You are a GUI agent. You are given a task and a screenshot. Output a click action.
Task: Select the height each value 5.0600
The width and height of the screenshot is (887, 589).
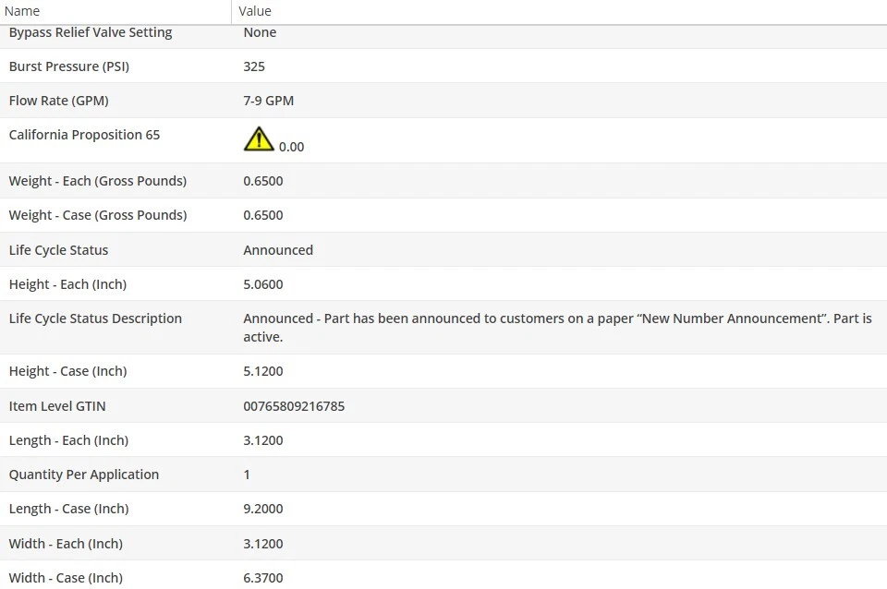[263, 284]
